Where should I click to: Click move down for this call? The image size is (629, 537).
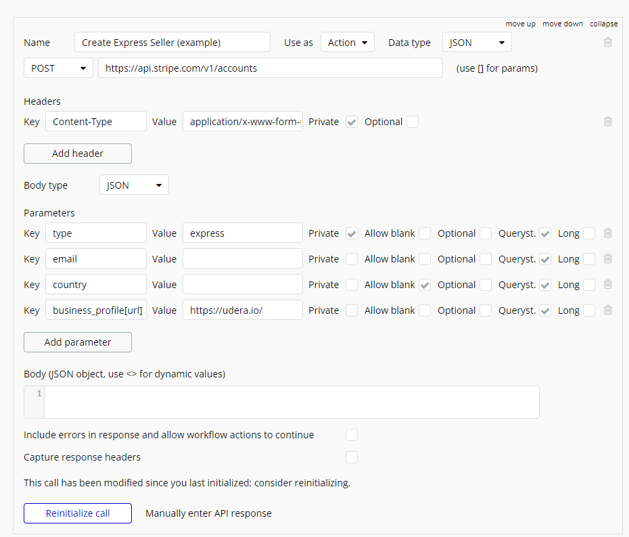(562, 24)
